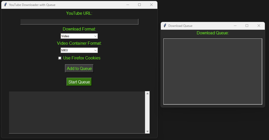Click the Download Queue listbox
Screen dimensions: 269x140
[x=213, y=72]
